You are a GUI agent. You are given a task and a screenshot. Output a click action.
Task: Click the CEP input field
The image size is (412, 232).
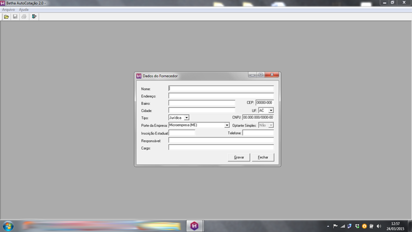[264, 102]
